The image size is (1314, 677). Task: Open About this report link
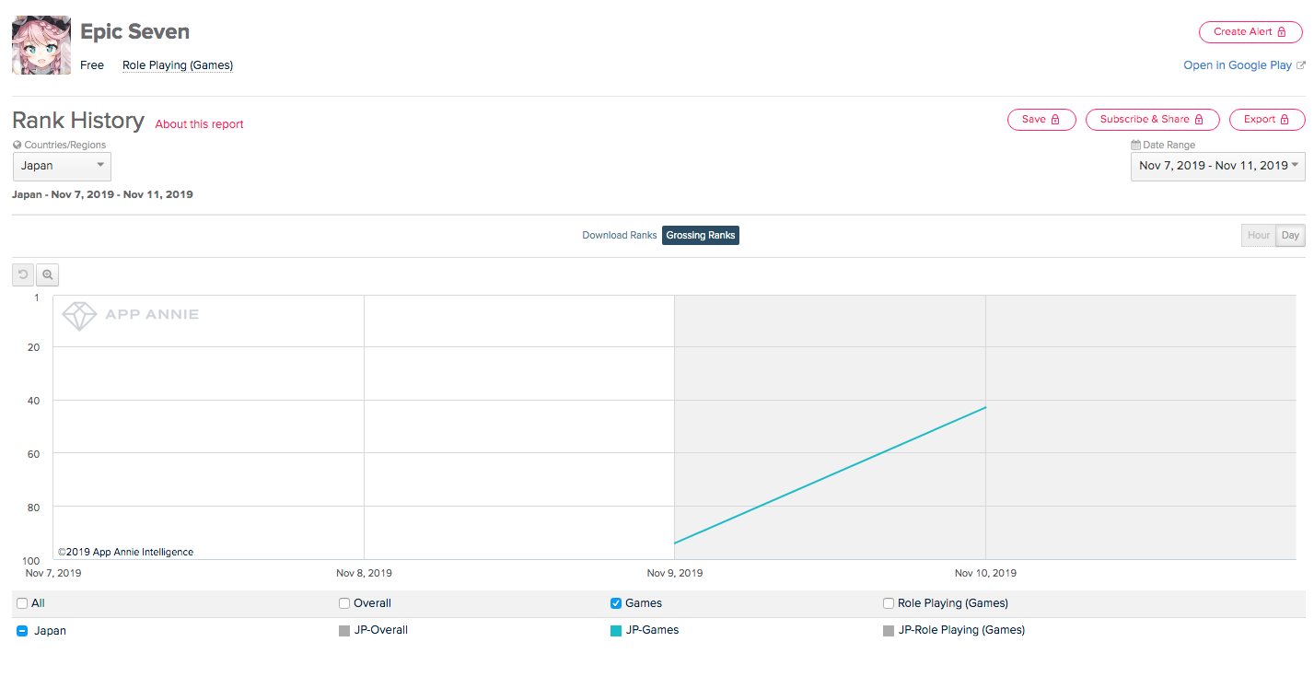tap(199, 124)
